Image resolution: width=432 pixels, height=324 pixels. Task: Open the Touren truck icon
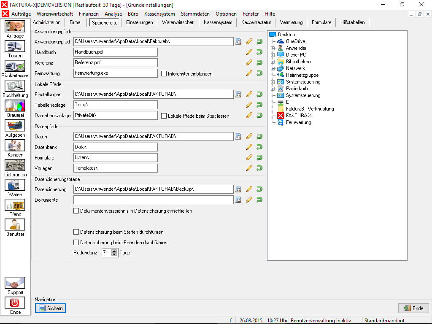tap(15, 46)
